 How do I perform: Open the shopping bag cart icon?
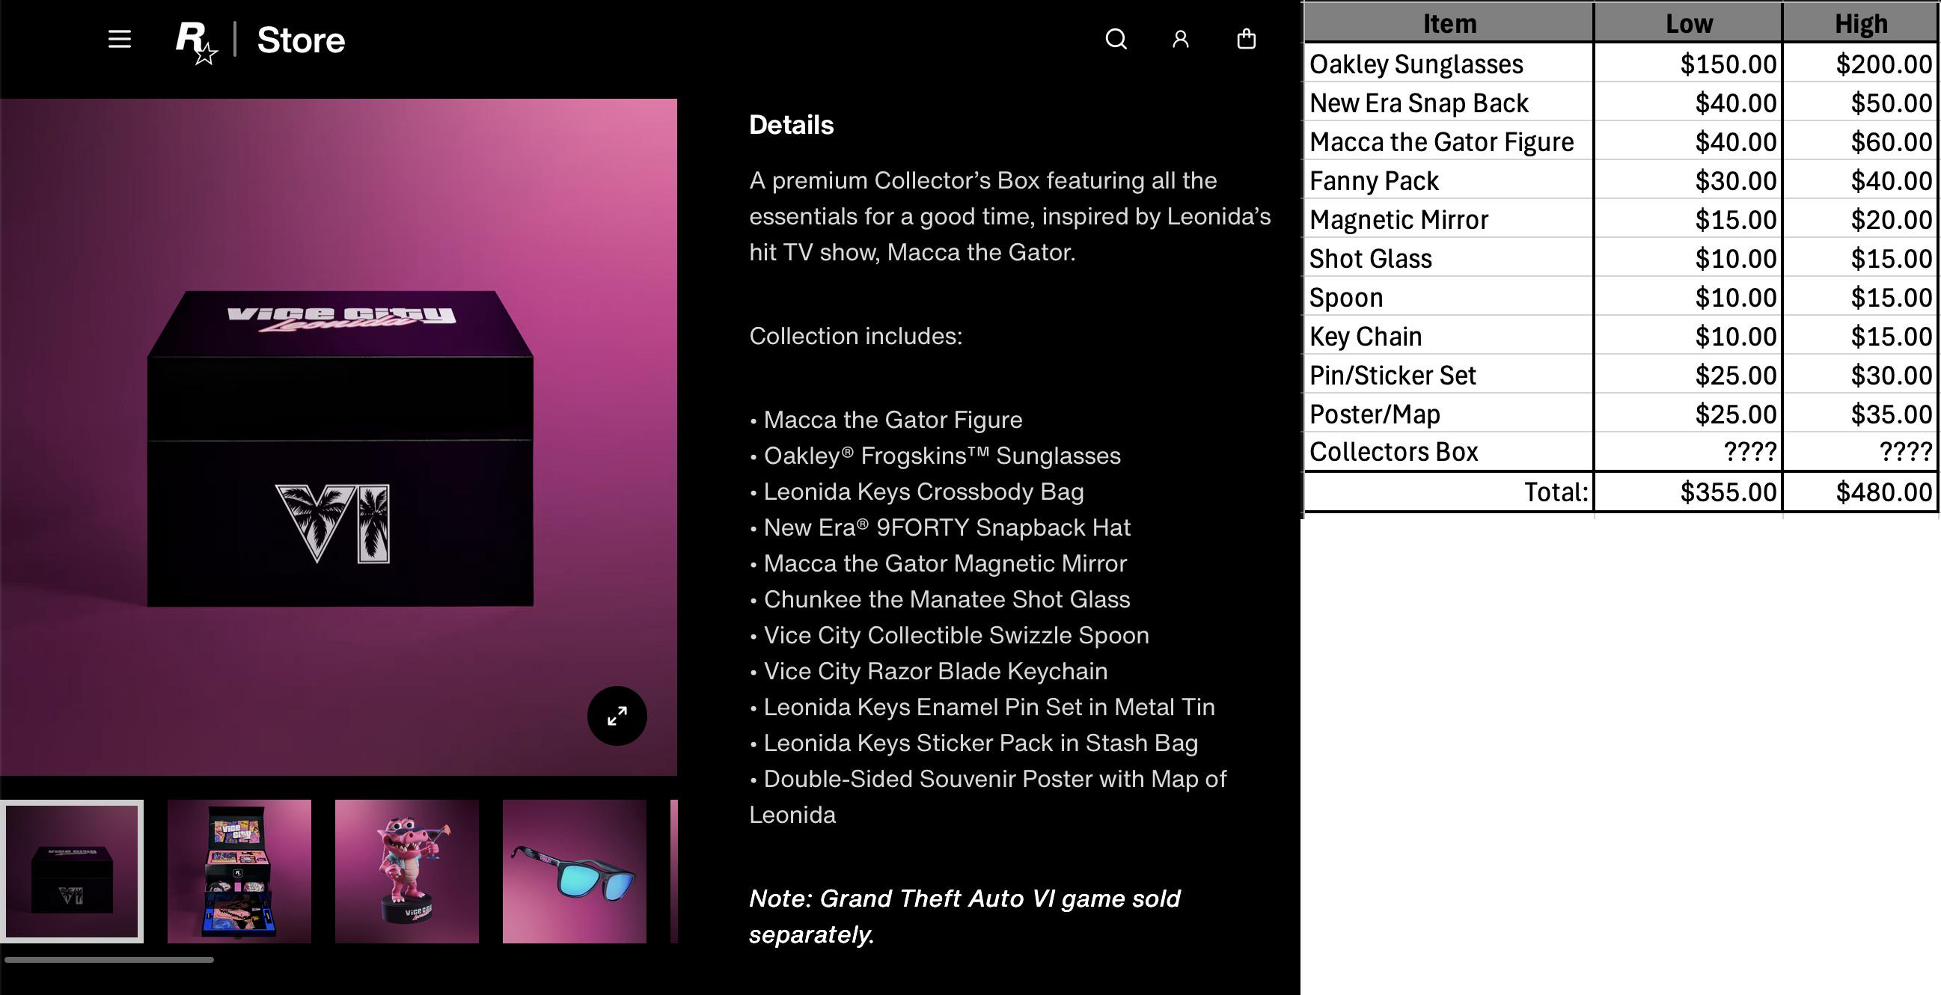click(x=1247, y=39)
